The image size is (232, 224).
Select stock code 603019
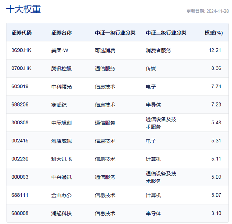tap(20, 86)
